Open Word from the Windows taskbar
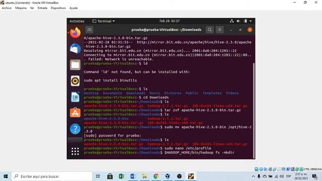The image size is (322, 181). click(133, 176)
